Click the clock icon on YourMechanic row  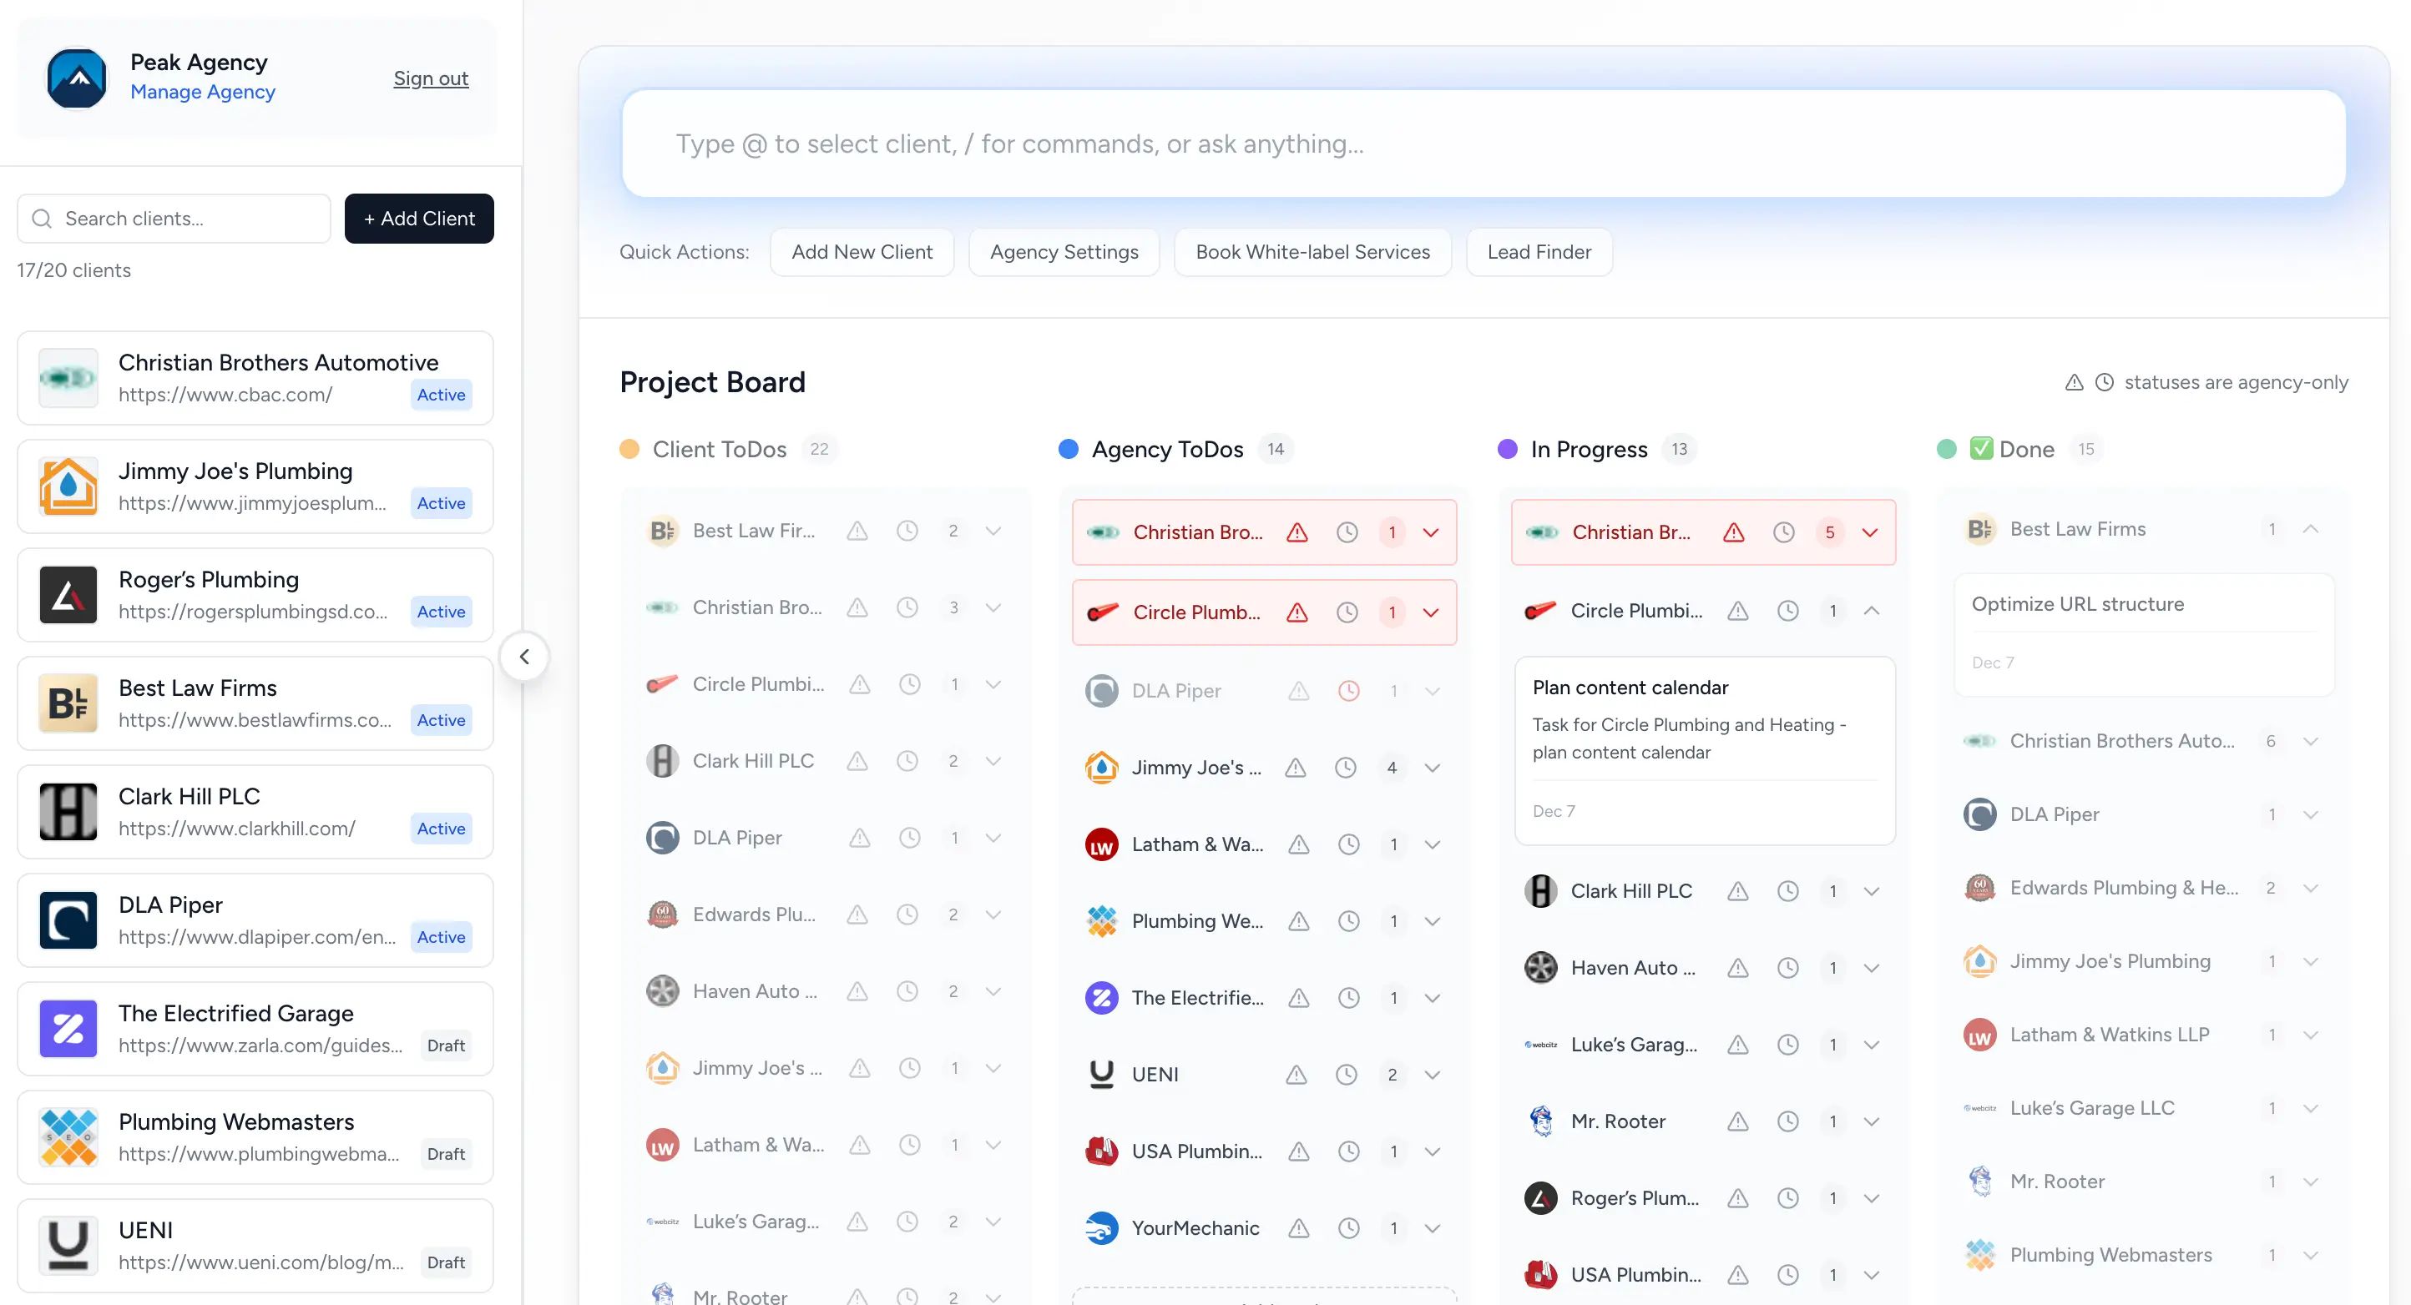1349,1228
